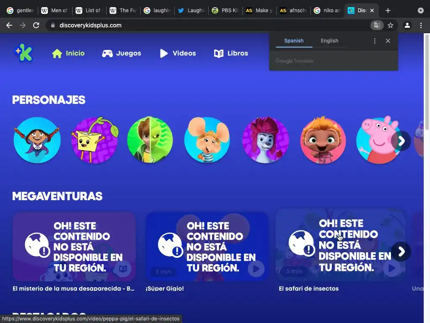
Task: Play the ¡Súper Gigio! video button
Action: 256,269
